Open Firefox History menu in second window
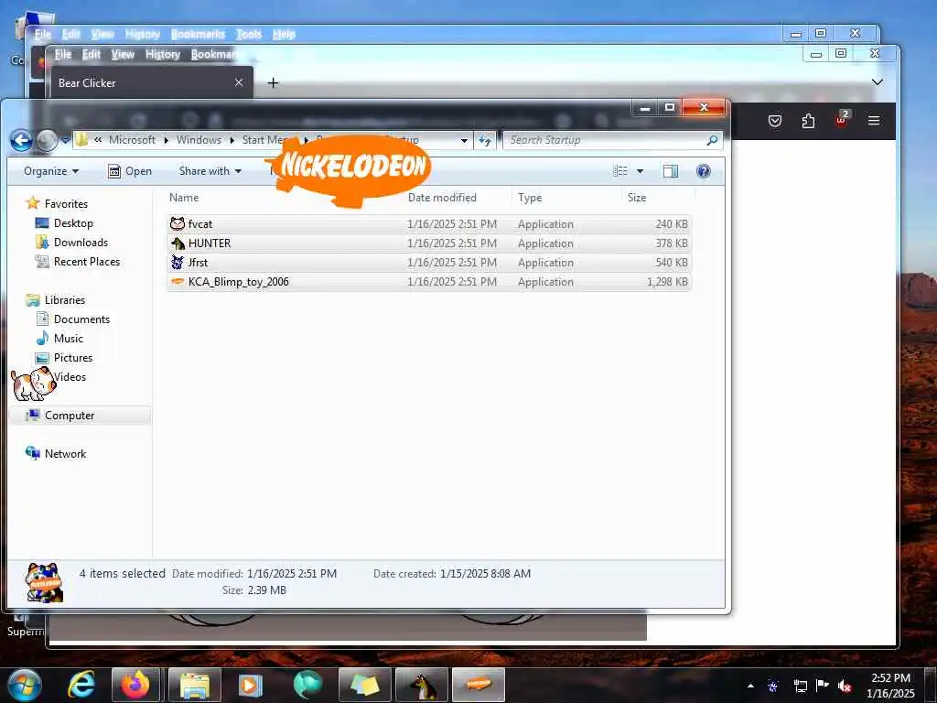This screenshot has height=703, width=937. [x=163, y=54]
